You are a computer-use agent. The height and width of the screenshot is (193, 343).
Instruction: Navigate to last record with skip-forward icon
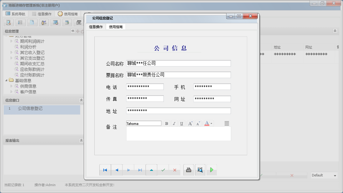click(140, 170)
